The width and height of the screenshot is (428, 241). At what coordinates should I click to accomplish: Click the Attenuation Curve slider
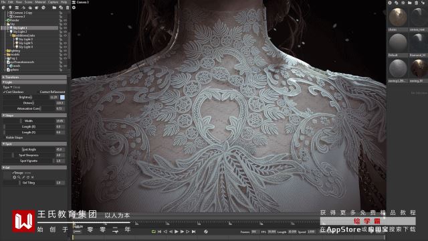point(29,108)
